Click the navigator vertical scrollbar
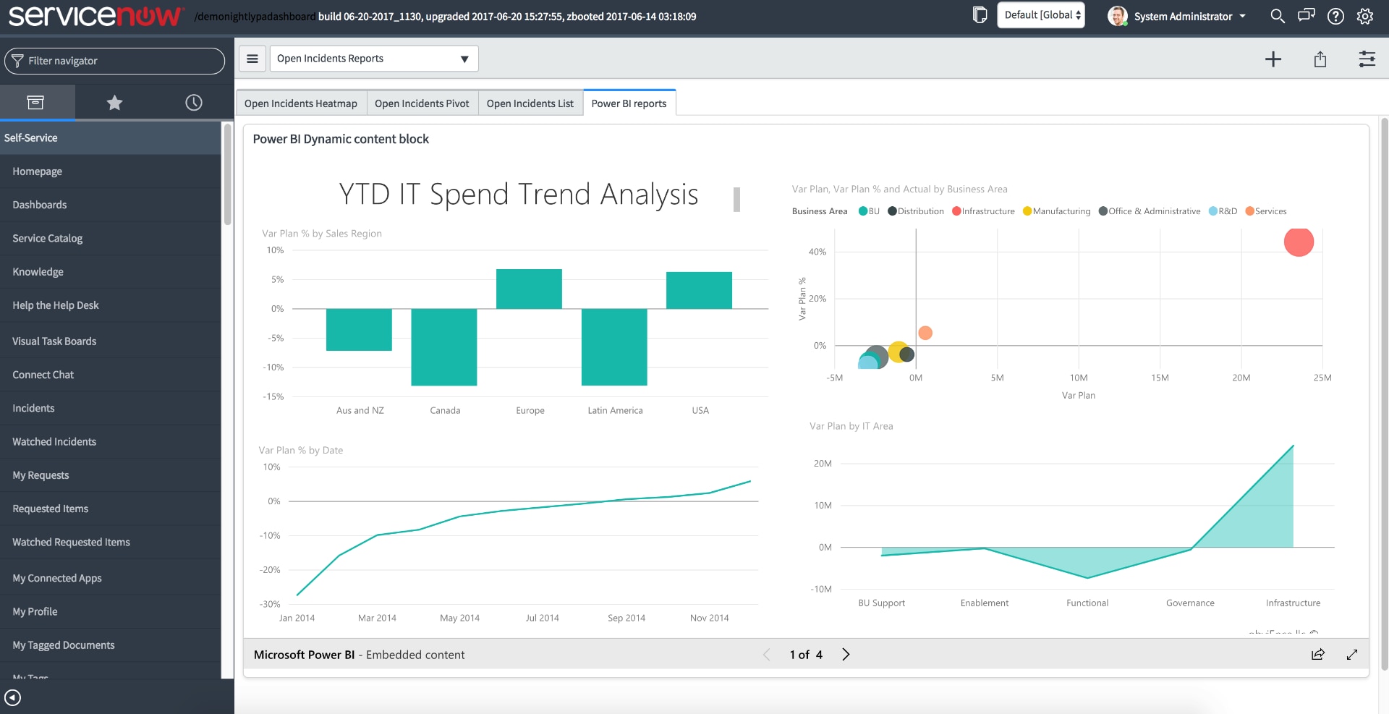The height and width of the screenshot is (714, 1389). 227,175
